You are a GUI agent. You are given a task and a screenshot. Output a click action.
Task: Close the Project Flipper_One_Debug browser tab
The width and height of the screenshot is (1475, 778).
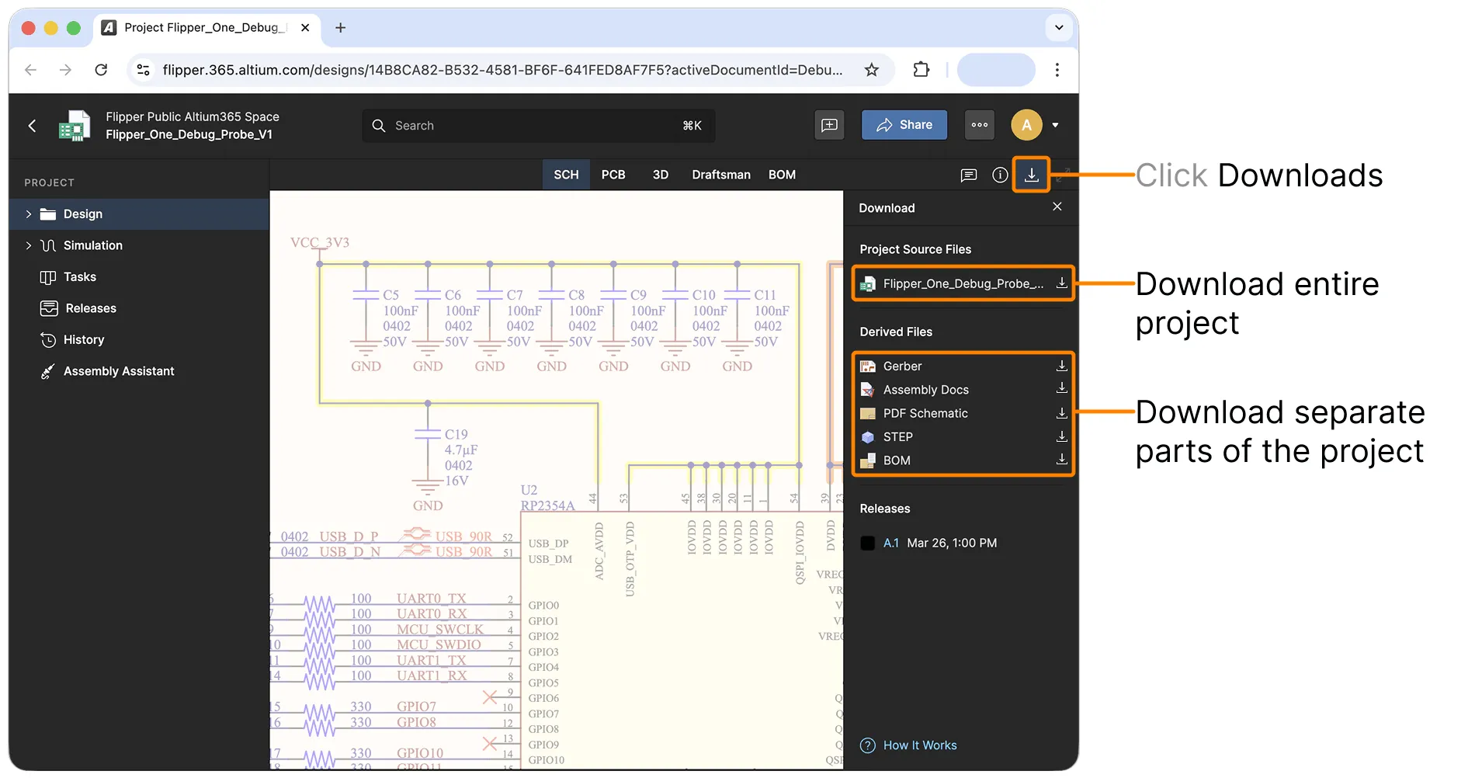(x=305, y=28)
